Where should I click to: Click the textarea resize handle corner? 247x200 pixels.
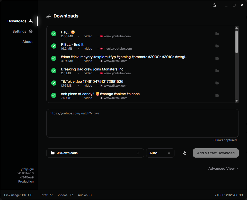[237, 136]
